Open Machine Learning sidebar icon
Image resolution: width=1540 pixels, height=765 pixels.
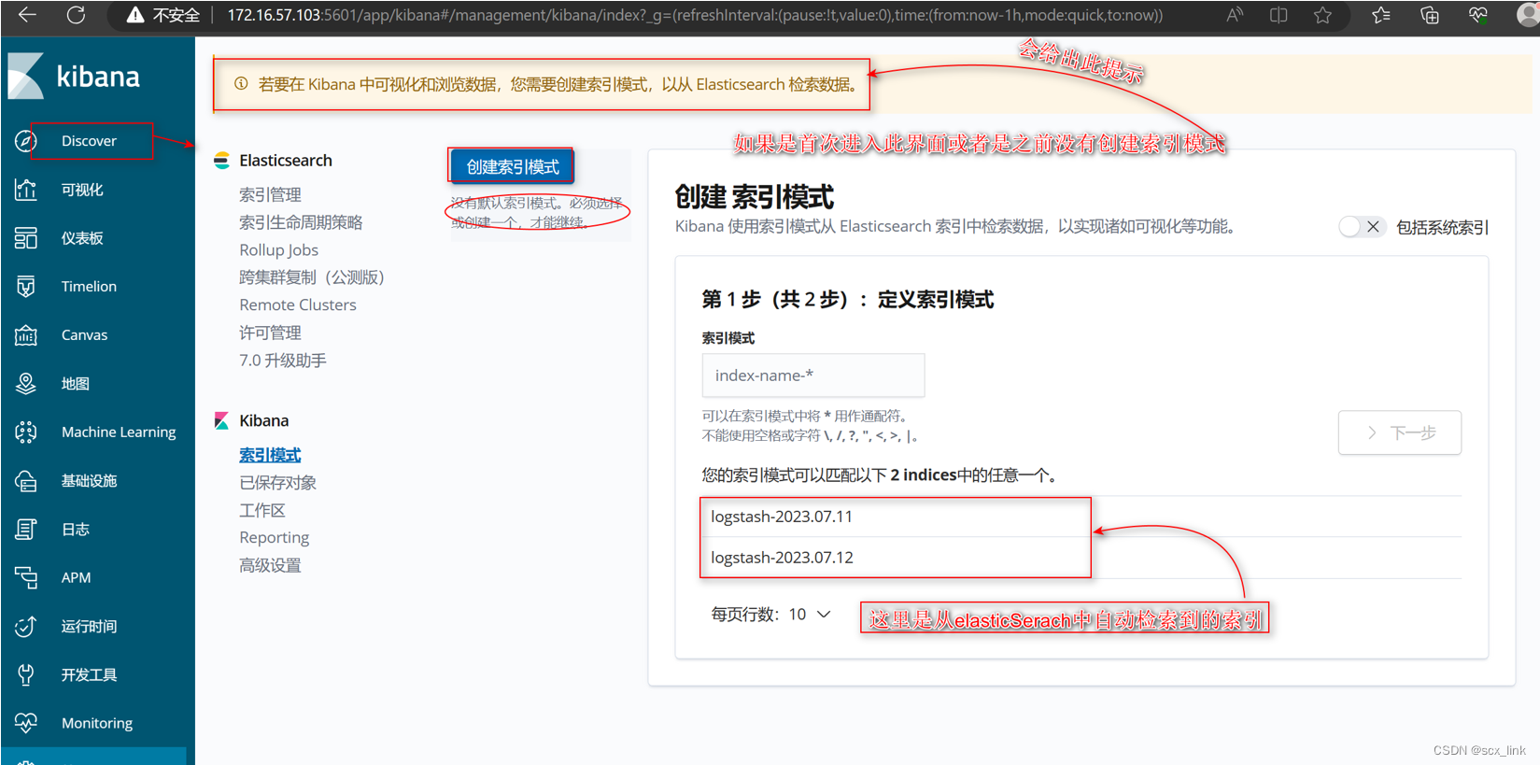26,432
